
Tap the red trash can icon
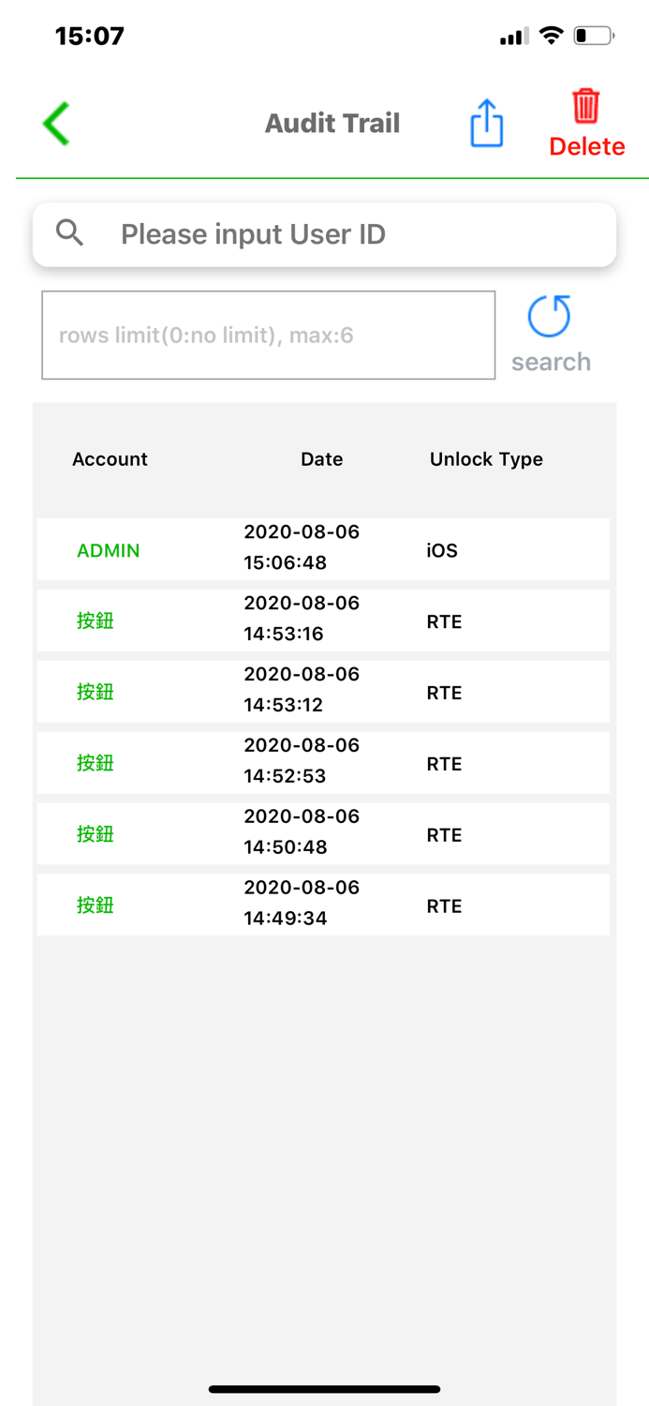point(586,106)
